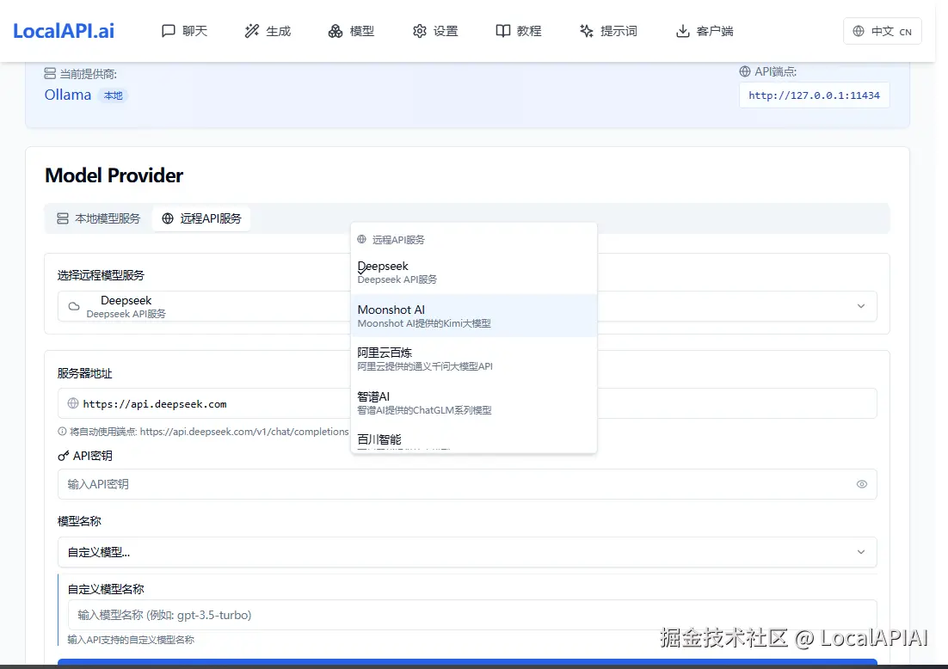The height and width of the screenshot is (669, 948).
Task: Expand the 模型名称 model dropdown
Action: pyautogui.click(x=861, y=552)
